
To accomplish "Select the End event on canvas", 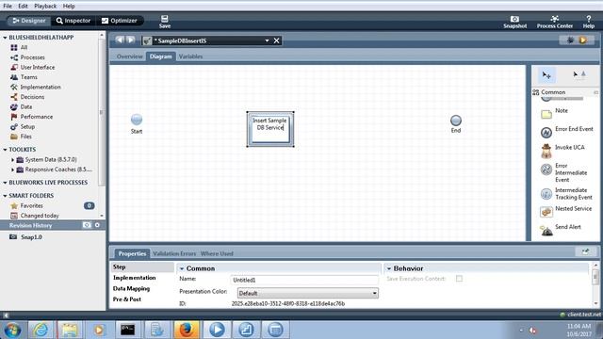I will click(x=456, y=121).
